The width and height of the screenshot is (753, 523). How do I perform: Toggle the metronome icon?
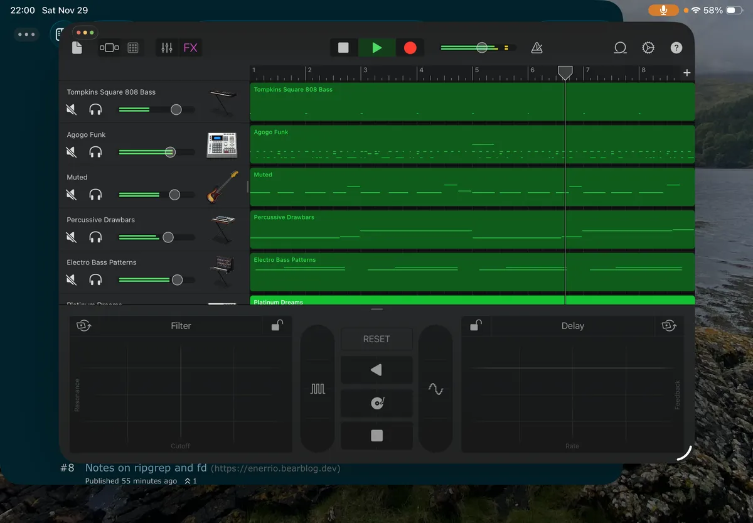pos(537,48)
